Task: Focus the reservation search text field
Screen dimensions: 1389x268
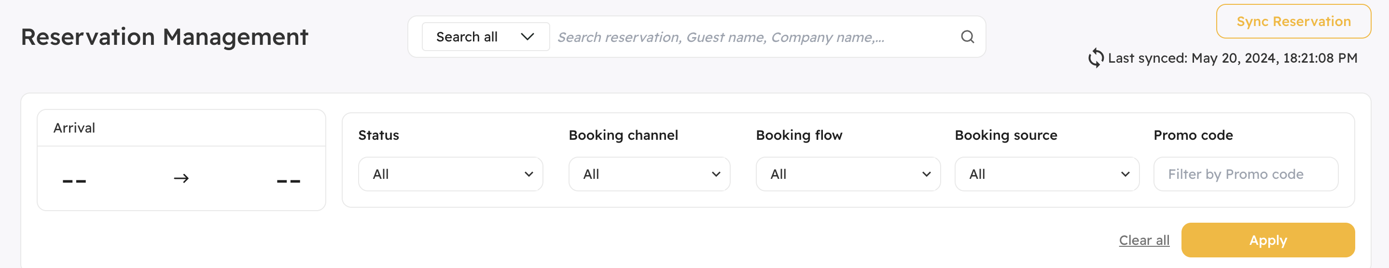Action: pyautogui.click(x=755, y=37)
